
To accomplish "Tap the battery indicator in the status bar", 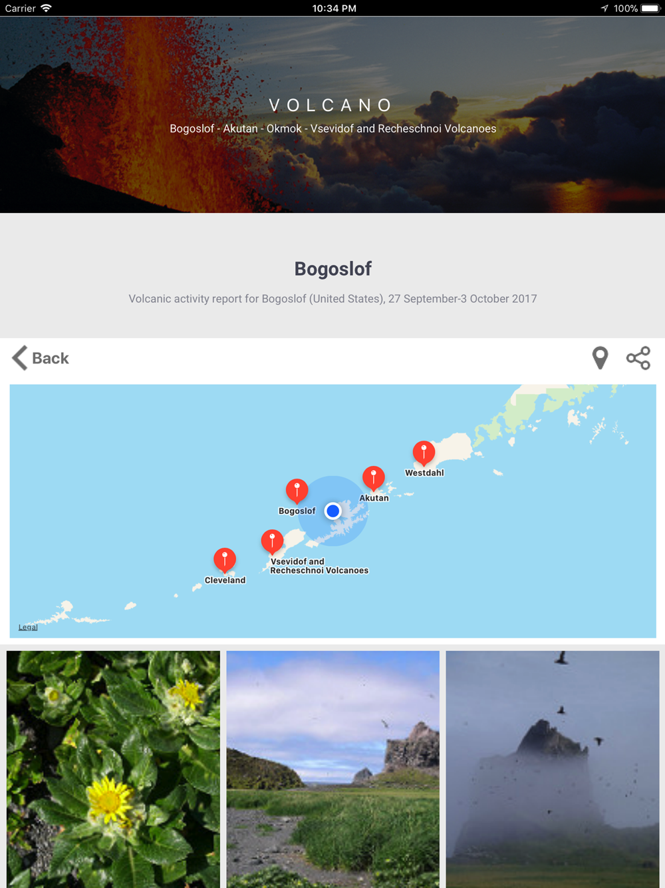I will click(x=650, y=8).
